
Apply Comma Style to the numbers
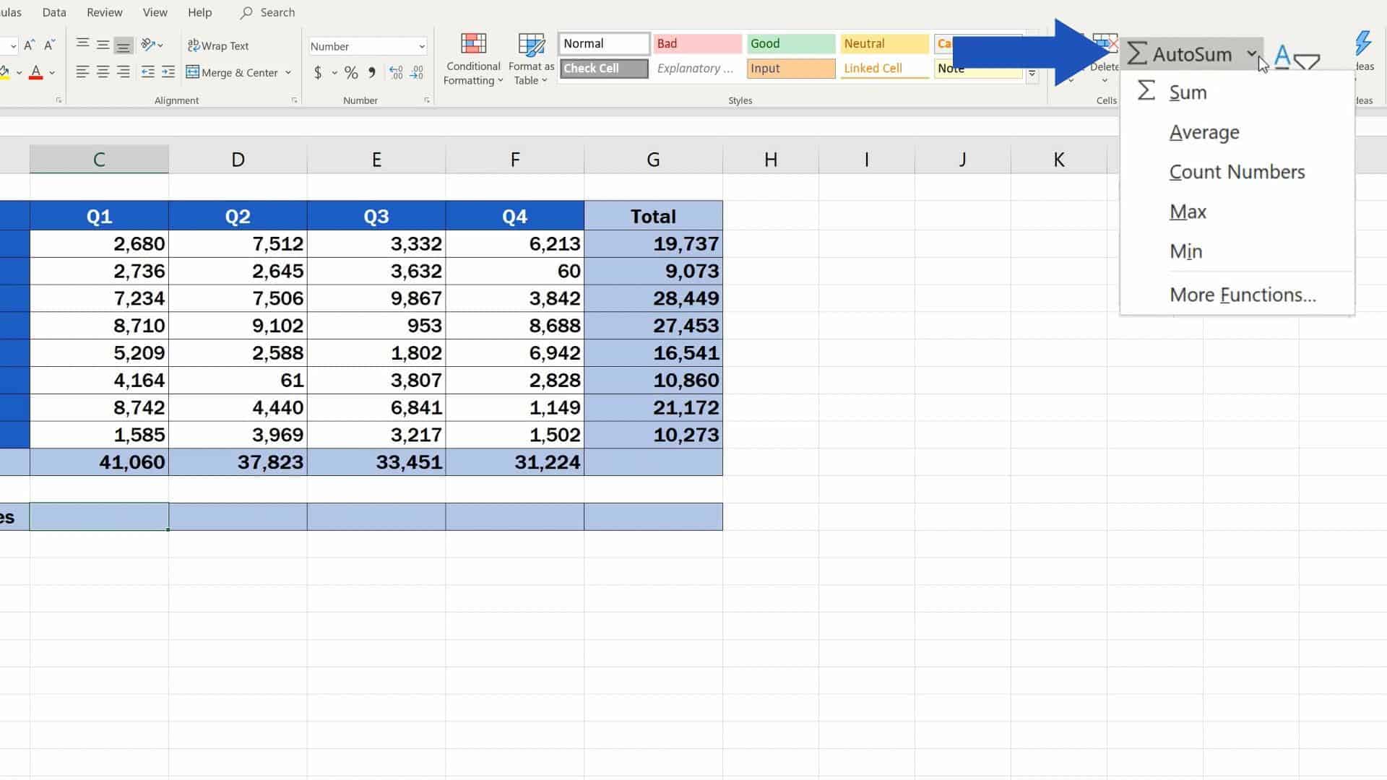point(371,72)
